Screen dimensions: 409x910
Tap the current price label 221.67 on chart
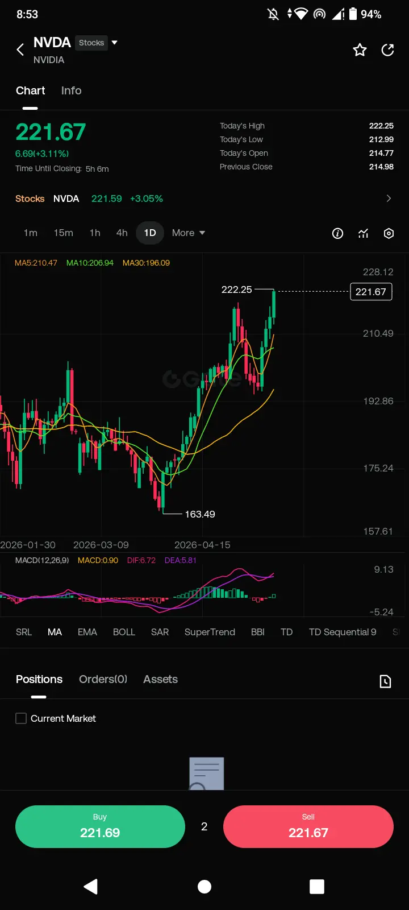click(x=371, y=292)
